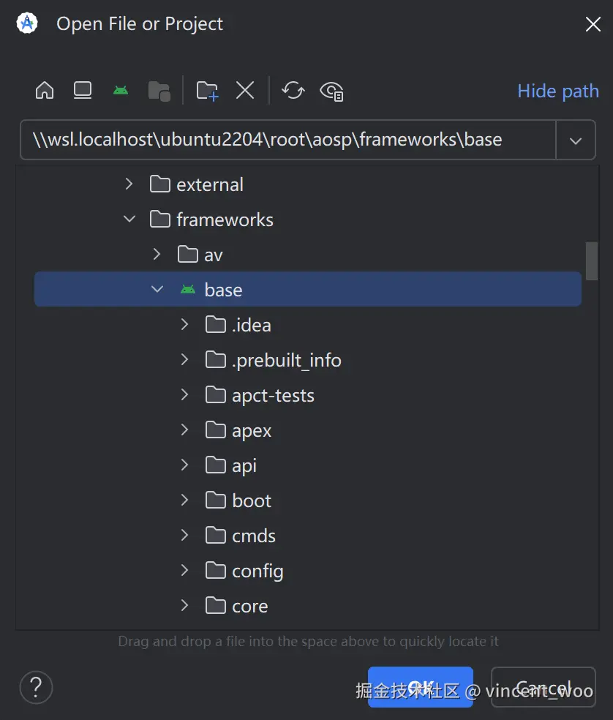Toggle show hidden files eye icon
The width and height of the screenshot is (613, 720).
(331, 91)
